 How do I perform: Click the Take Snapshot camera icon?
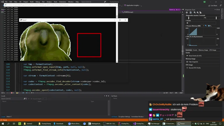pyautogui.click(x=187, y=62)
